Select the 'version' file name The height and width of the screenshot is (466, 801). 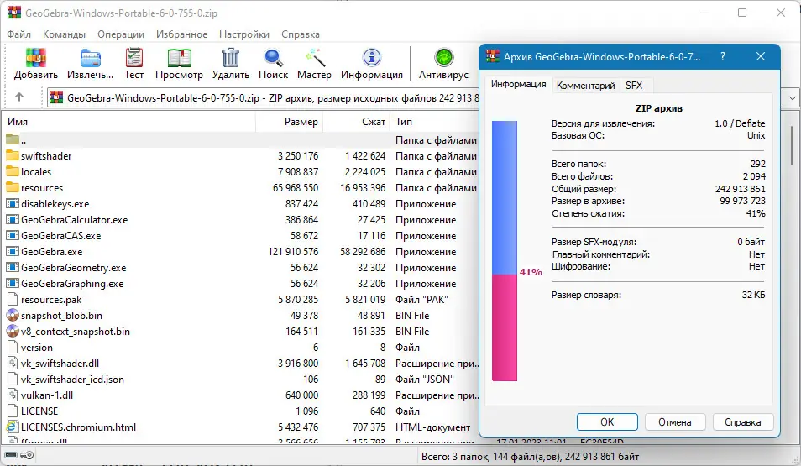coord(37,348)
